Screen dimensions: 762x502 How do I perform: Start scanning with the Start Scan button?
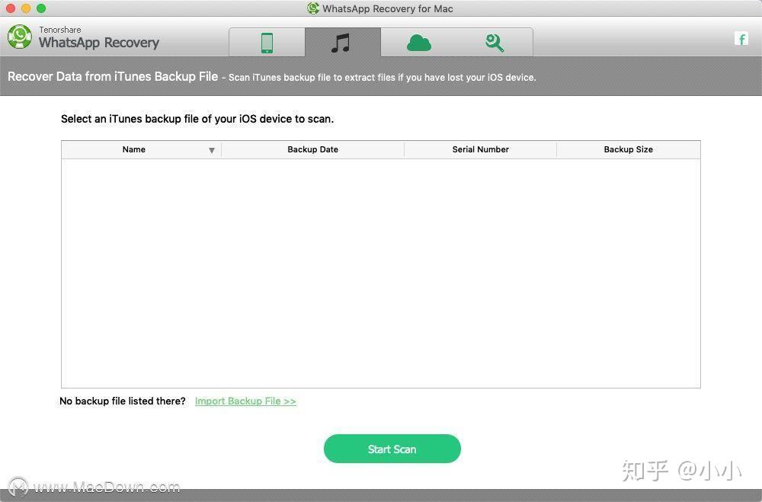pos(392,449)
